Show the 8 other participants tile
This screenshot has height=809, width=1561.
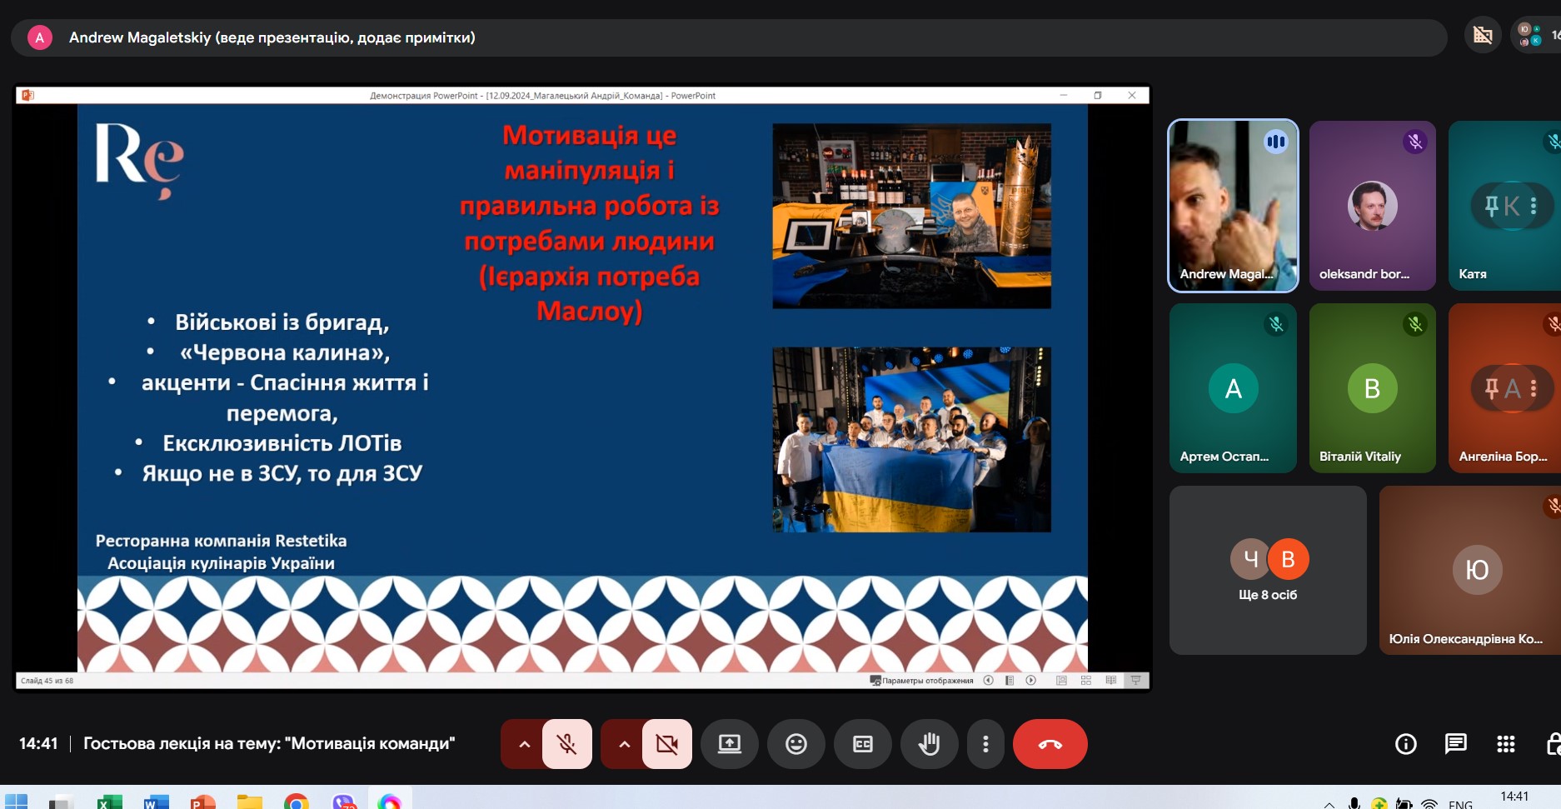coord(1267,571)
